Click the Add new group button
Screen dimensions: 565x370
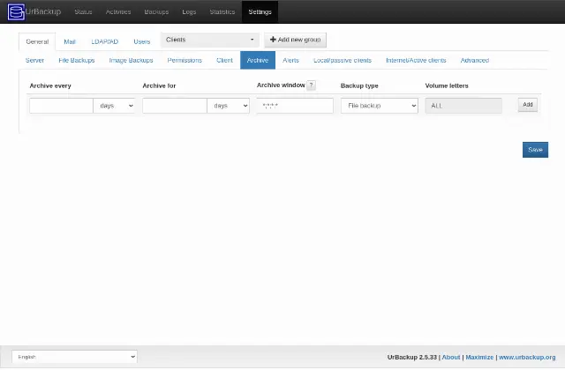tap(295, 40)
